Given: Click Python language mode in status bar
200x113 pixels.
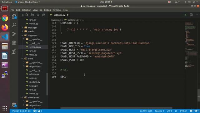Looking at the screenshot, I should [183, 111].
